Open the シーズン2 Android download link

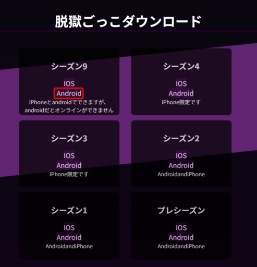coord(181,165)
